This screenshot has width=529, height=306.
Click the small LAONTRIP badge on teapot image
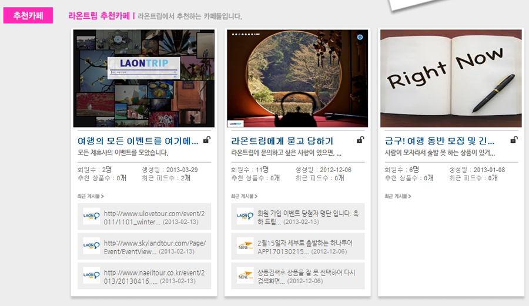coord(236,124)
